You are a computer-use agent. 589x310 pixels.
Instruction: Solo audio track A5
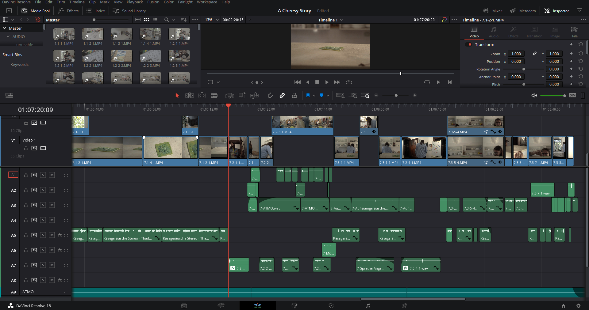43,235
